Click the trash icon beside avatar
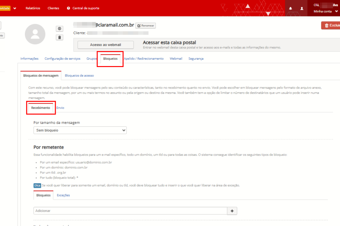 click(x=59, y=38)
